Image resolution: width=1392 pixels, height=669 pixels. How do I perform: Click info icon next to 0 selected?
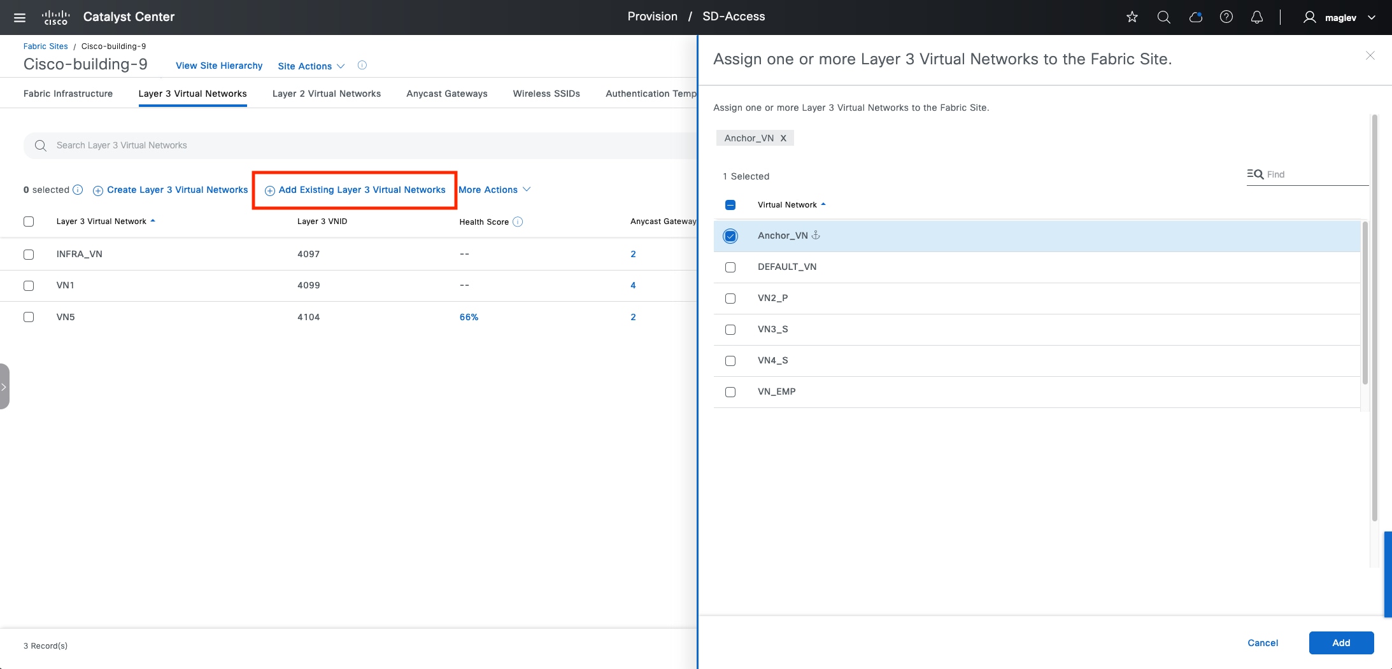coord(78,190)
